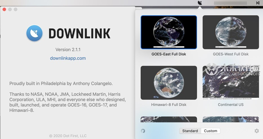Open the settings gear in the Downlink popover
Viewport: 263px width, 139px height.
[257, 131]
